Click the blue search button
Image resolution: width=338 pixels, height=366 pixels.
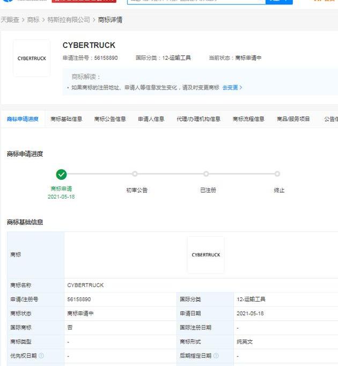(x=279, y=2)
